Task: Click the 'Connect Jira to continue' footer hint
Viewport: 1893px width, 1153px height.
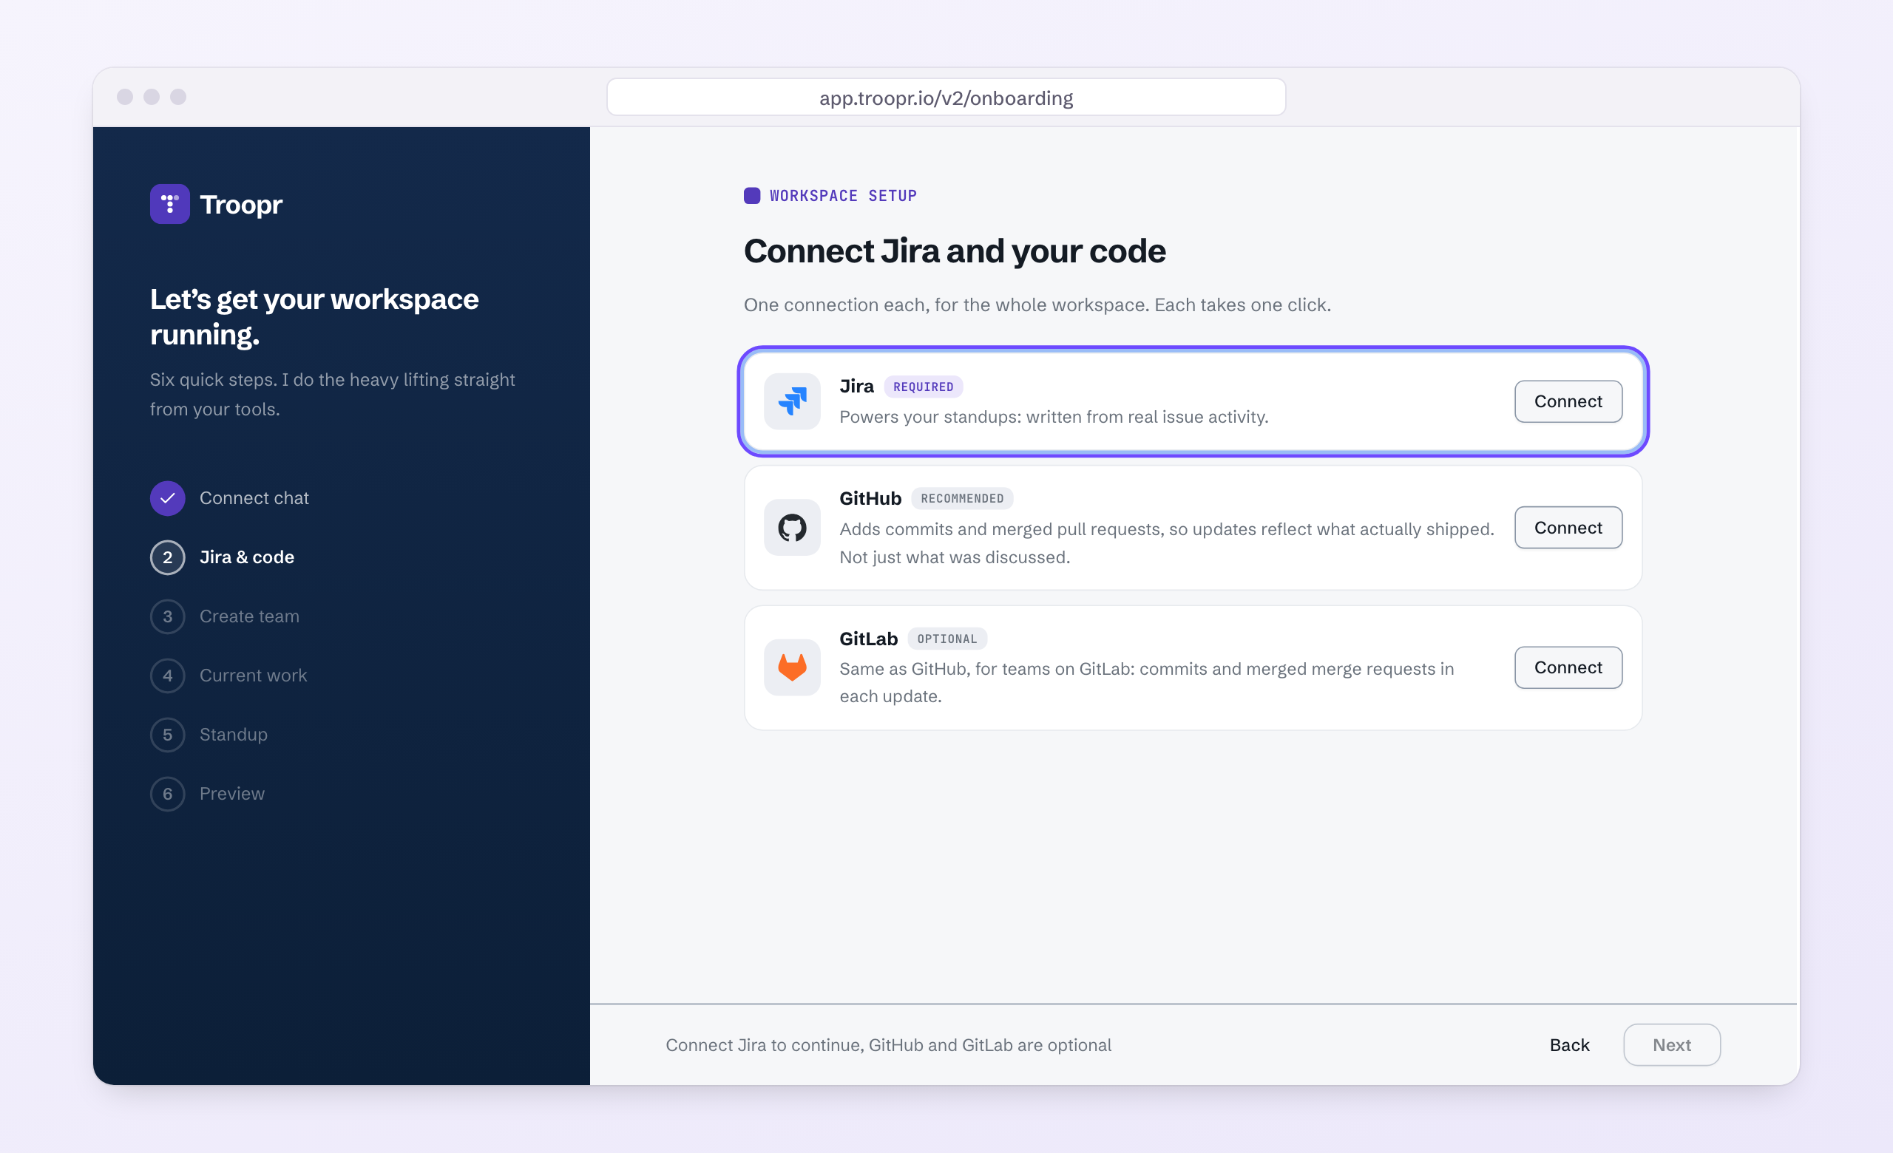Action: click(888, 1045)
